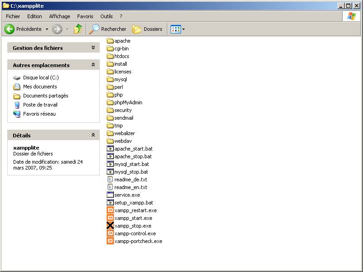Open the views dropdown arrow

click(x=184, y=29)
